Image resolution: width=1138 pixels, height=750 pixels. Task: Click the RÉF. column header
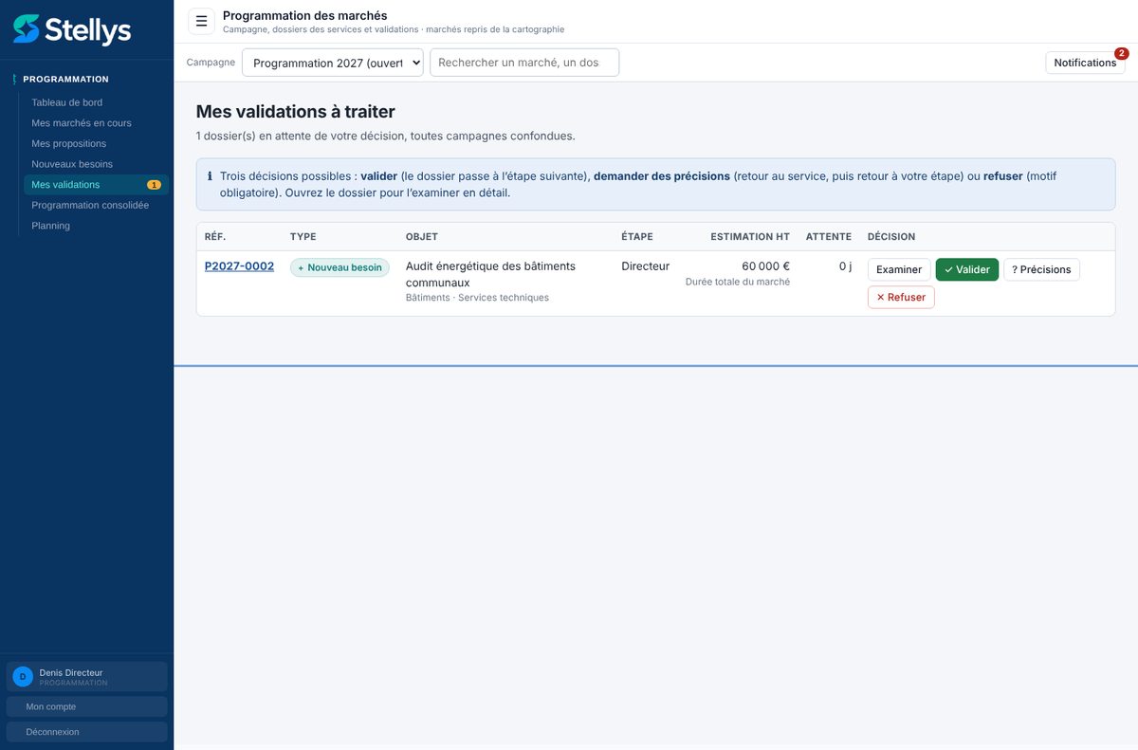click(215, 237)
